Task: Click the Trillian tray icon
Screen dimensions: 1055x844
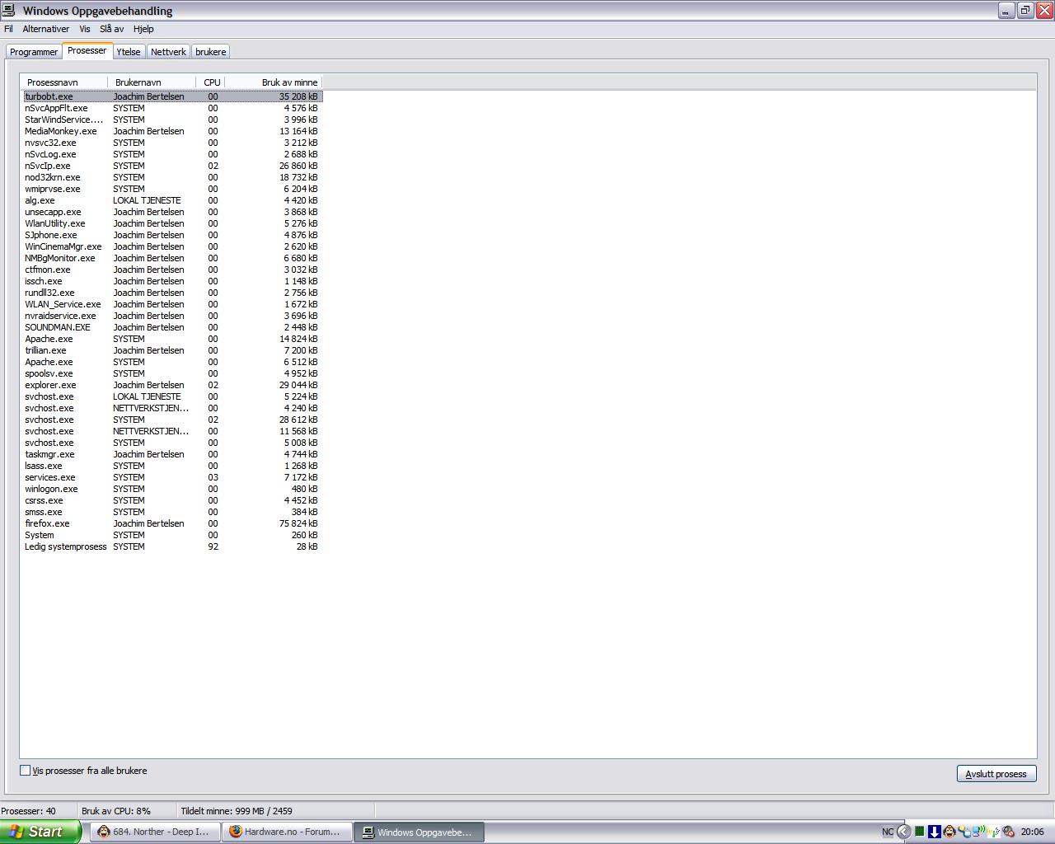Action: (964, 832)
